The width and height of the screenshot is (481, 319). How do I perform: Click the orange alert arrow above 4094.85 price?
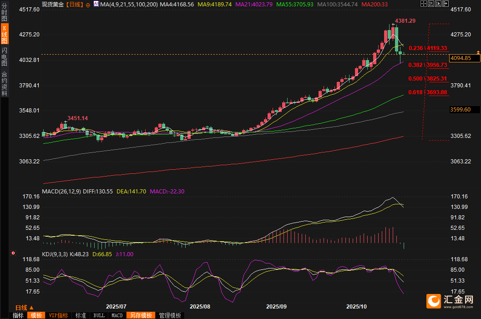pos(478,53)
